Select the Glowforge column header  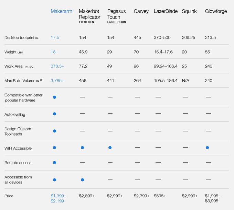point(216,11)
